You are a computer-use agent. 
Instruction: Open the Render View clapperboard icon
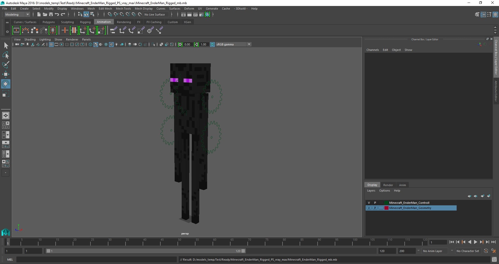tap(183, 15)
